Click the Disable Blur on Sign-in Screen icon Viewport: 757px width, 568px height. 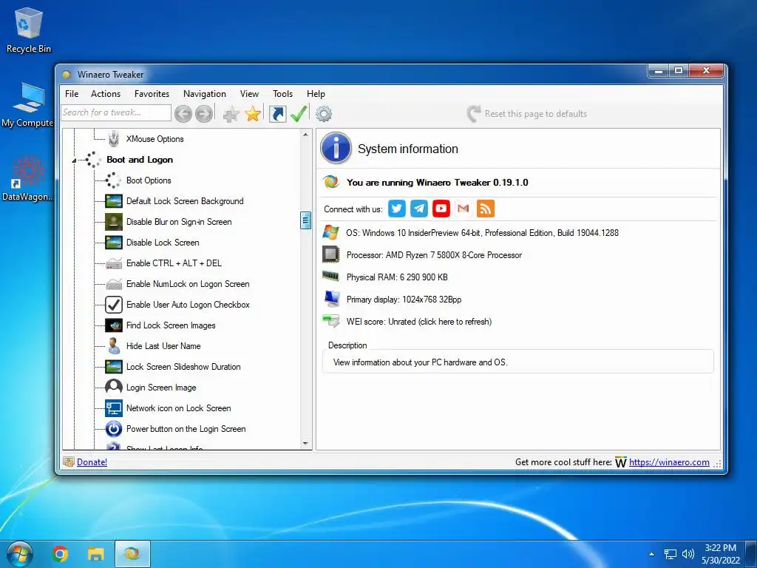(x=113, y=222)
